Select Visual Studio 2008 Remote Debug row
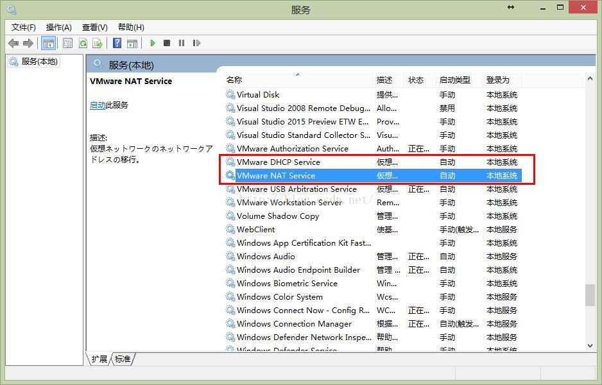Screen dimensions: 602x385 (372, 108)
